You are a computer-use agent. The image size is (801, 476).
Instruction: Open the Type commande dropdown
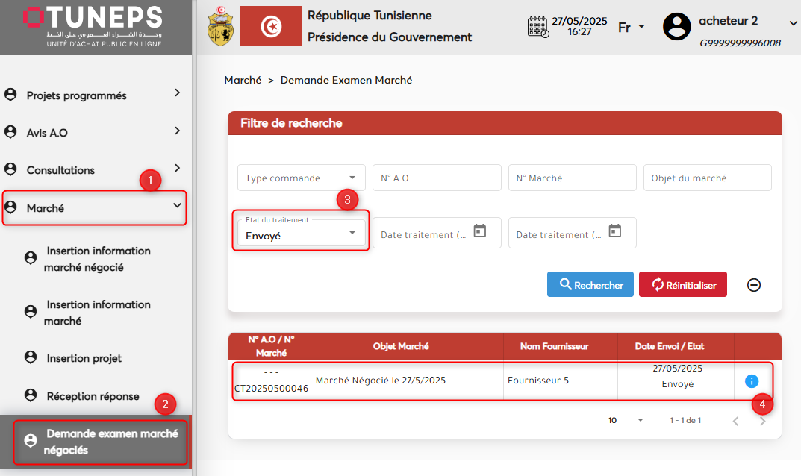pyautogui.click(x=302, y=178)
